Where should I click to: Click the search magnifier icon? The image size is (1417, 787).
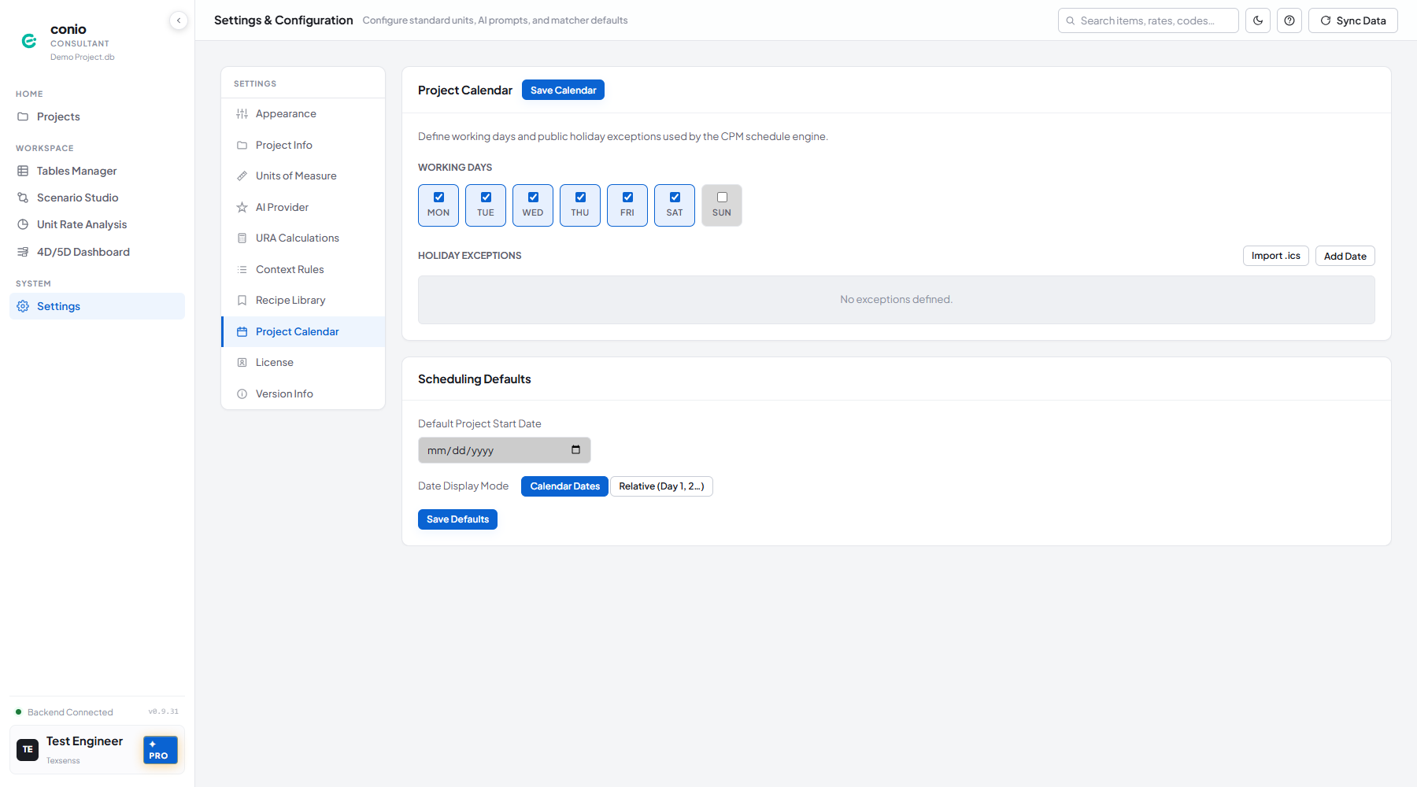pos(1071,21)
